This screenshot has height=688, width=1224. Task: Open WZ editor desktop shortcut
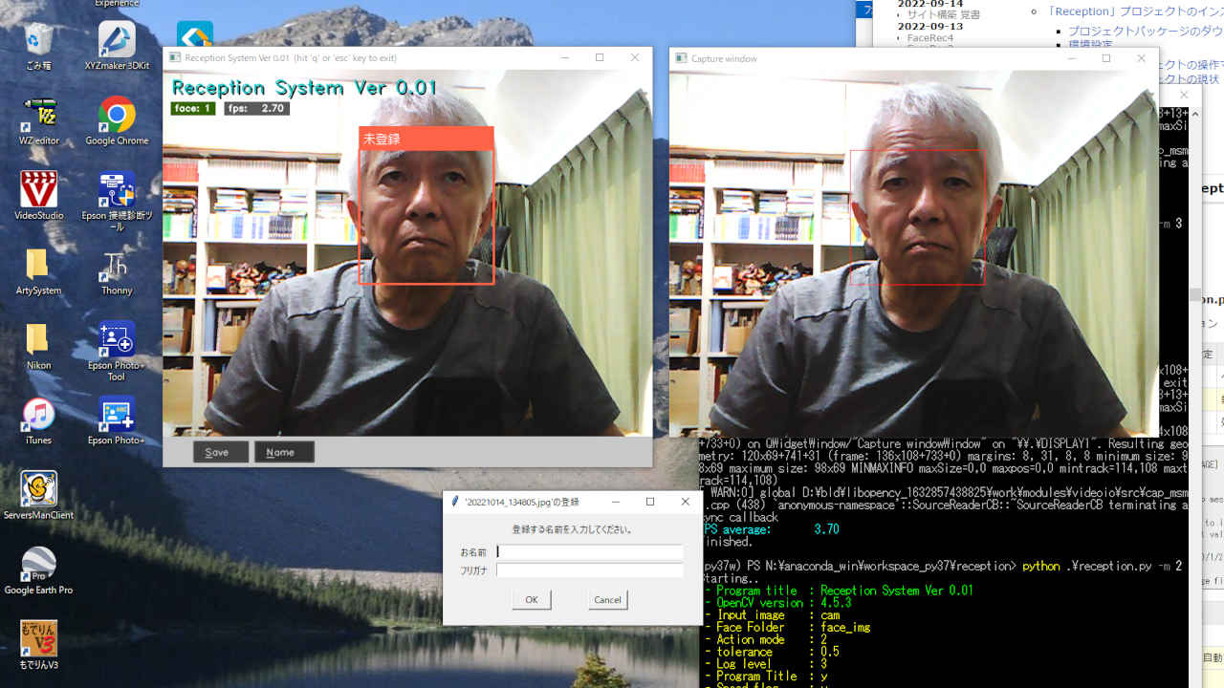tap(39, 117)
